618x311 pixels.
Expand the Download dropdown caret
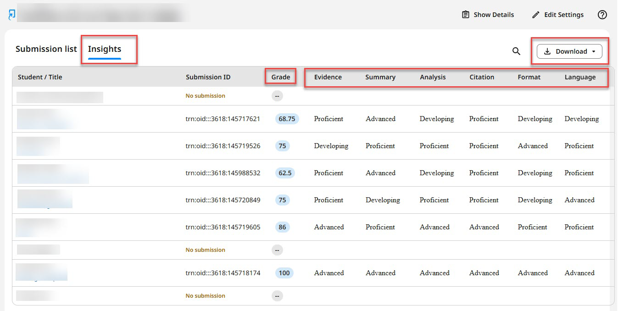coord(593,51)
